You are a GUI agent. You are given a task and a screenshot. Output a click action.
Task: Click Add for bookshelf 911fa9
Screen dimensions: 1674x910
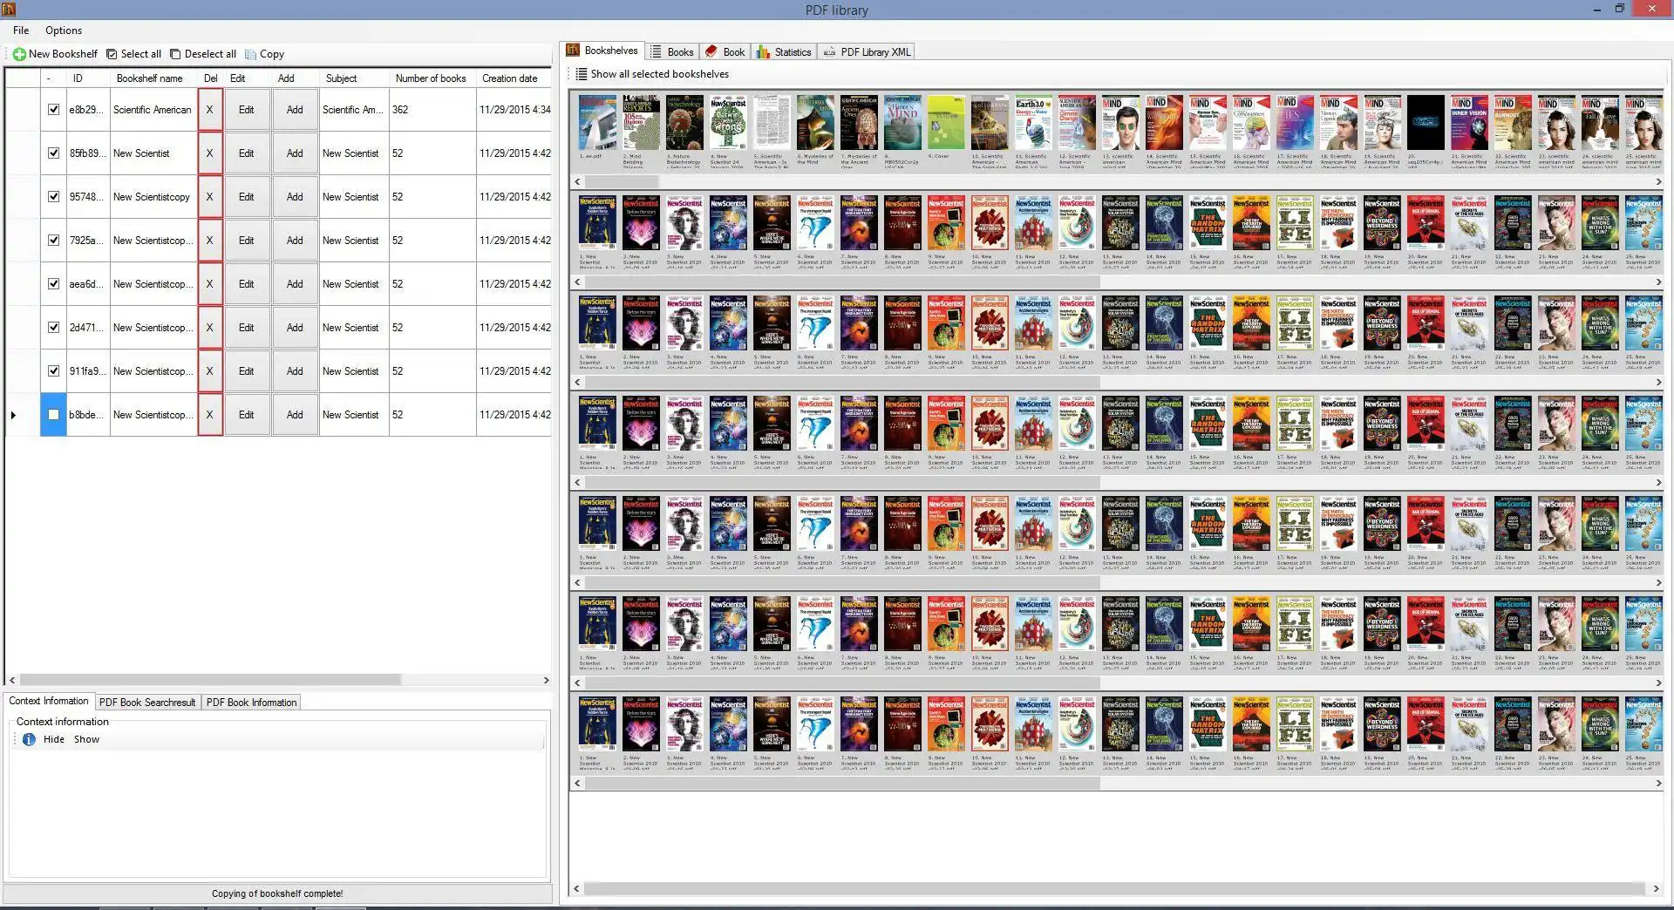point(295,371)
